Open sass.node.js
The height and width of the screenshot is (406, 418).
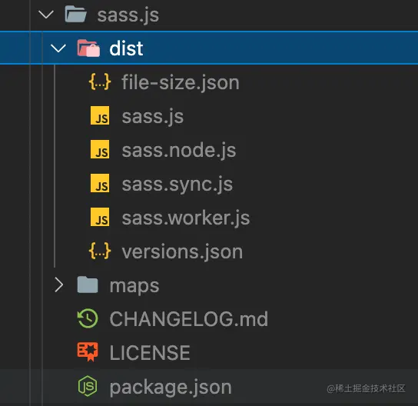(179, 150)
